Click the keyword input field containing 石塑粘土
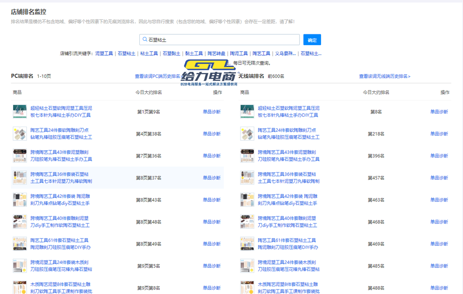463x294 pixels. pyautogui.click(x=221, y=40)
